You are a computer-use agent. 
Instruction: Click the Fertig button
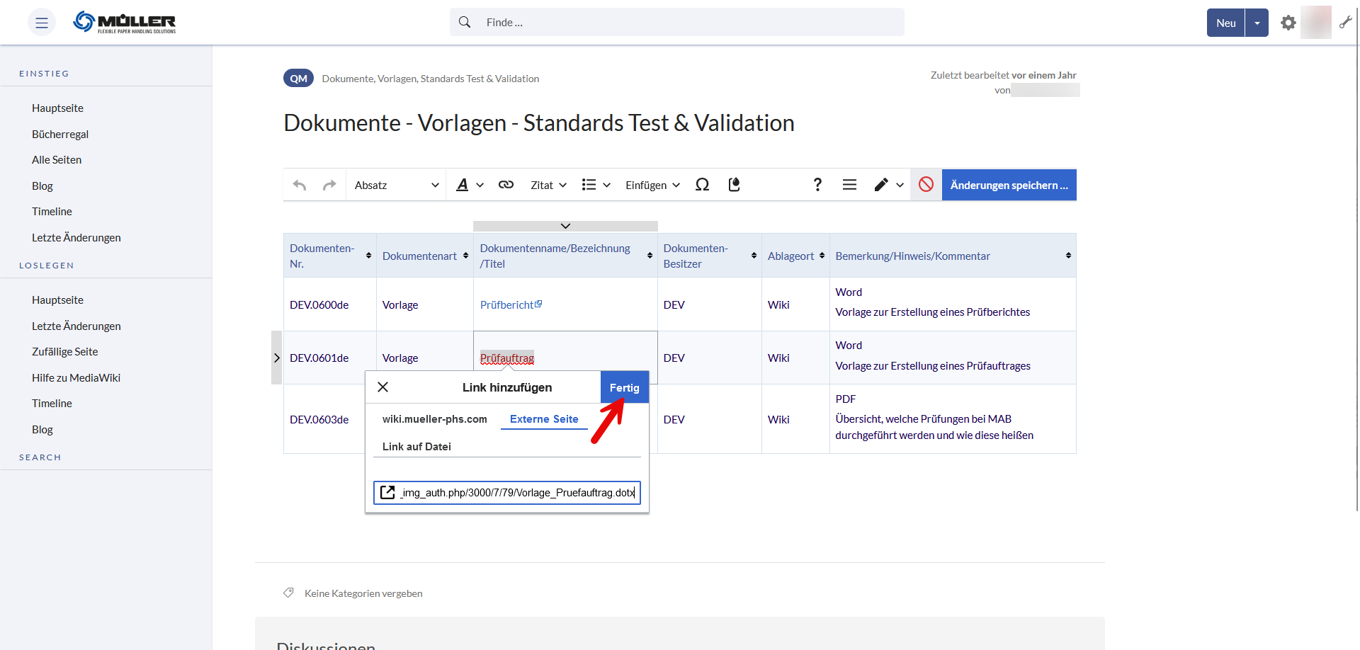click(624, 387)
